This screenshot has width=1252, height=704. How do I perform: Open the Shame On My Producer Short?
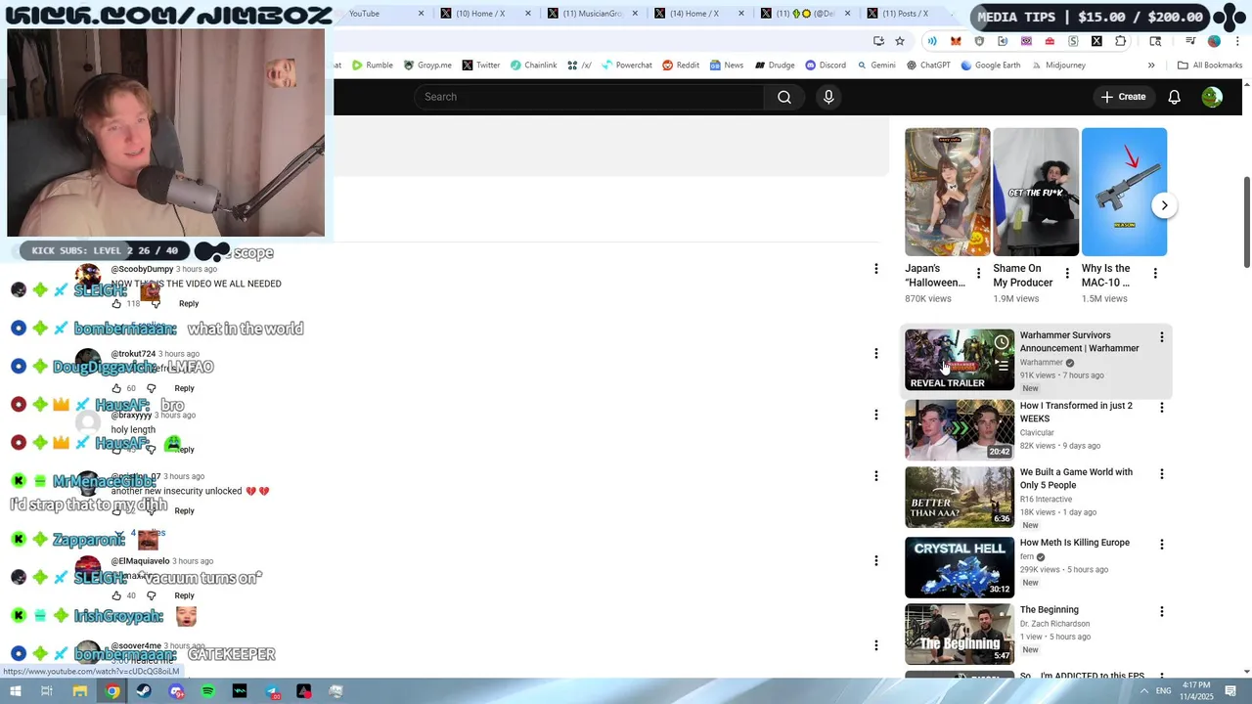click(1036, 192)
